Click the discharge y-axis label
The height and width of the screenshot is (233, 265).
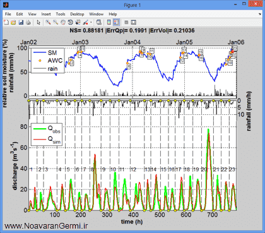(x=15, y=167)
